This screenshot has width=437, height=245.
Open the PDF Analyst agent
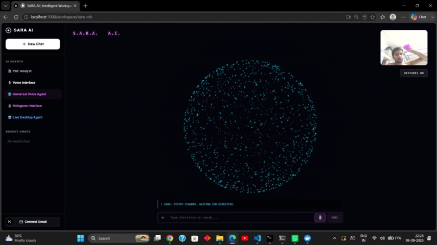(x=33, y=71)
